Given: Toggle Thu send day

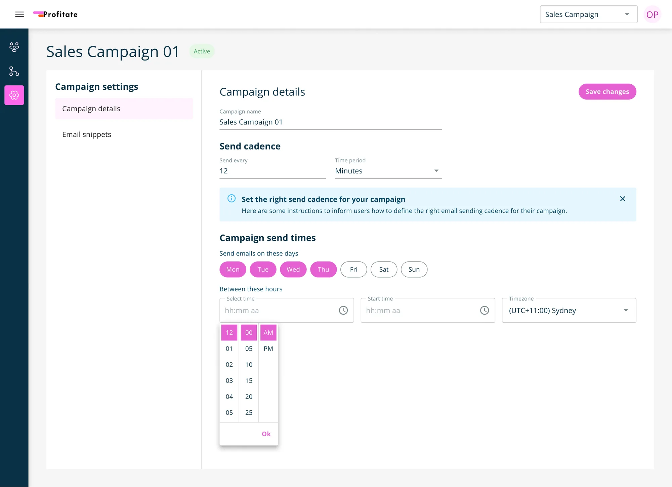Looking at the screenshot, I should pyautogui.click(x=324, y=269).
